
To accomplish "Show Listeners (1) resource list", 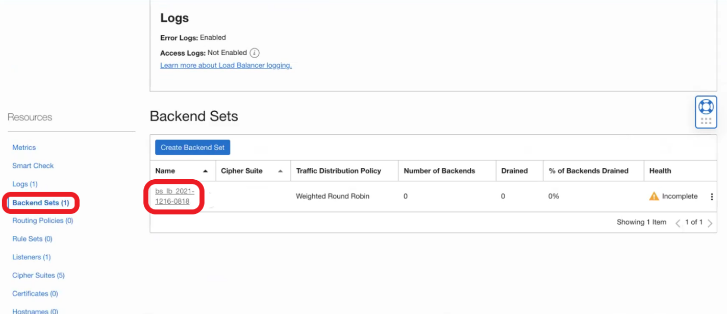I will 31,257.
